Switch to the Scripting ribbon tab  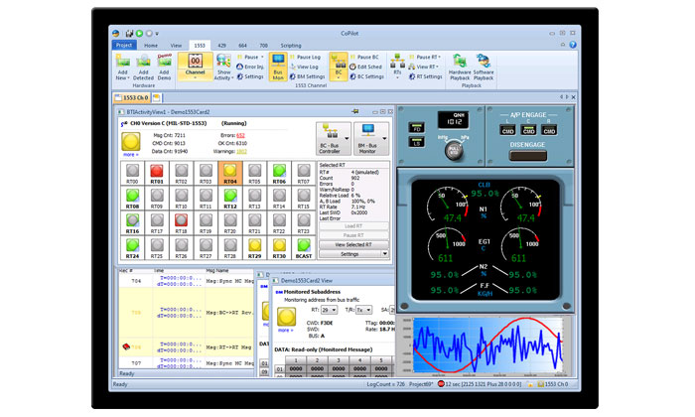coord(291,46)
